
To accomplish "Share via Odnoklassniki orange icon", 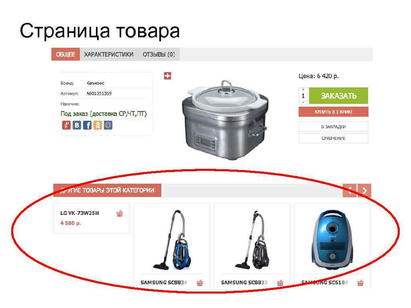I will (x=98, y=125).
